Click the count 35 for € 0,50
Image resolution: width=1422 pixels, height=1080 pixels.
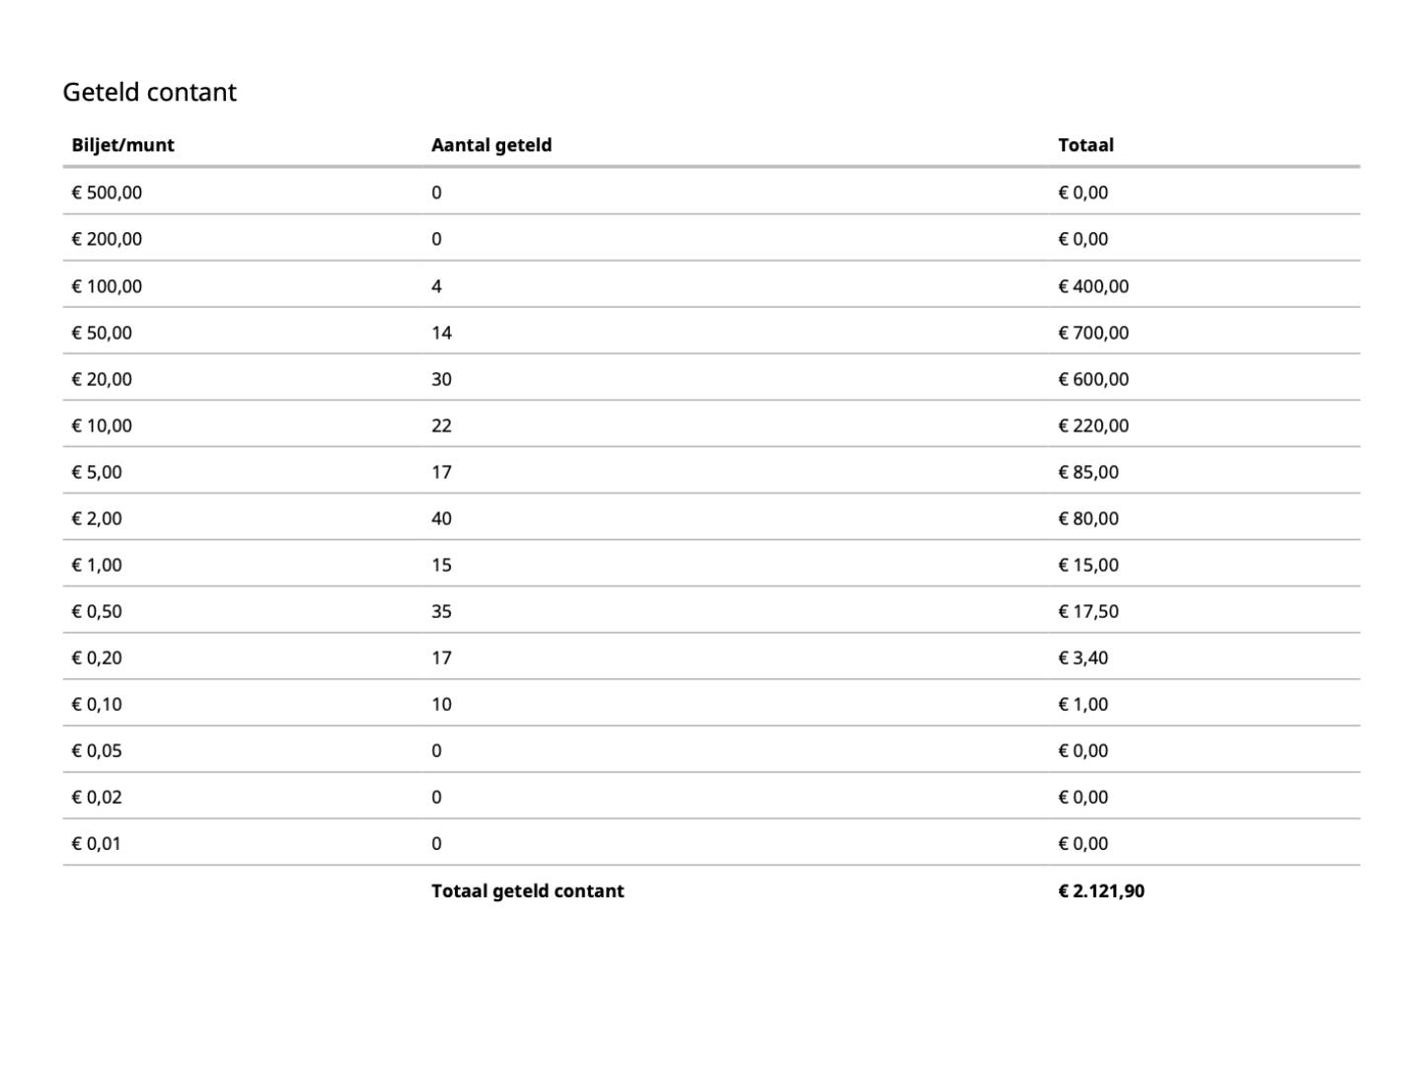(x=441, y=611)
